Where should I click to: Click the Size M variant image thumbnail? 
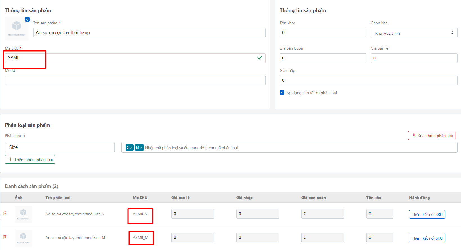[23, 238]
